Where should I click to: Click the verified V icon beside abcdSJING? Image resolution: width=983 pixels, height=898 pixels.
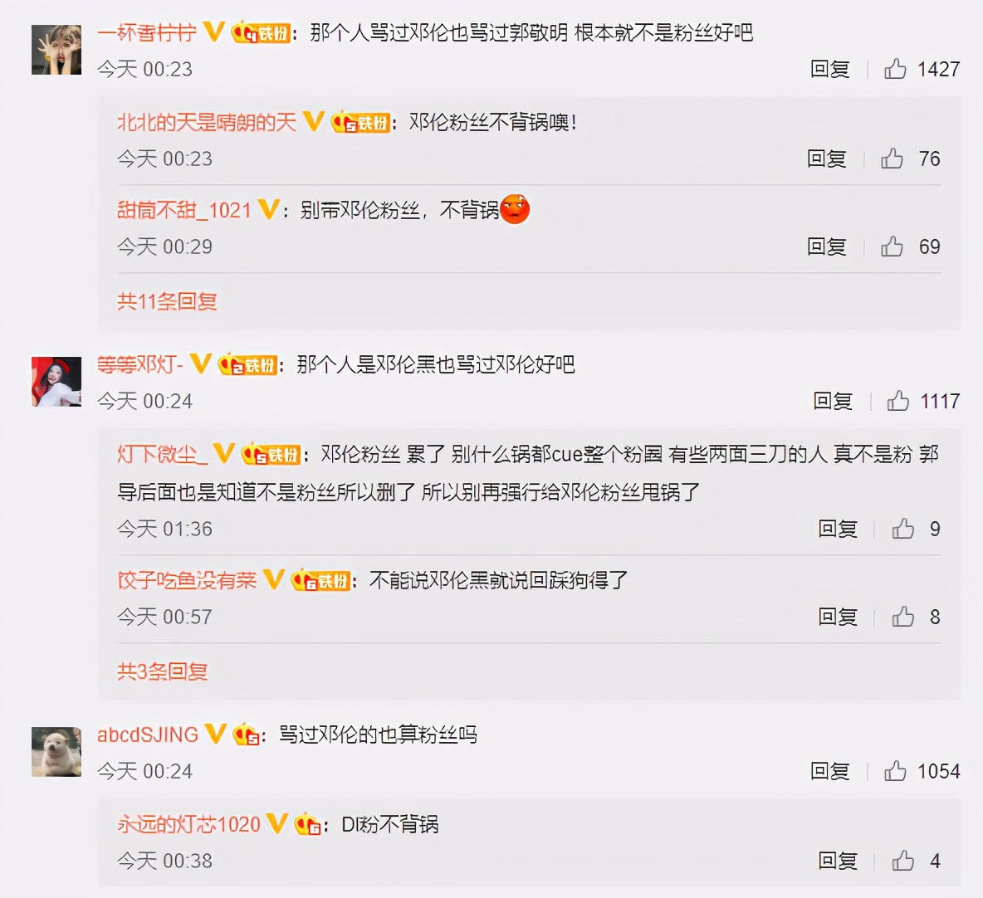pyautogui.click(x=216, y=733)
